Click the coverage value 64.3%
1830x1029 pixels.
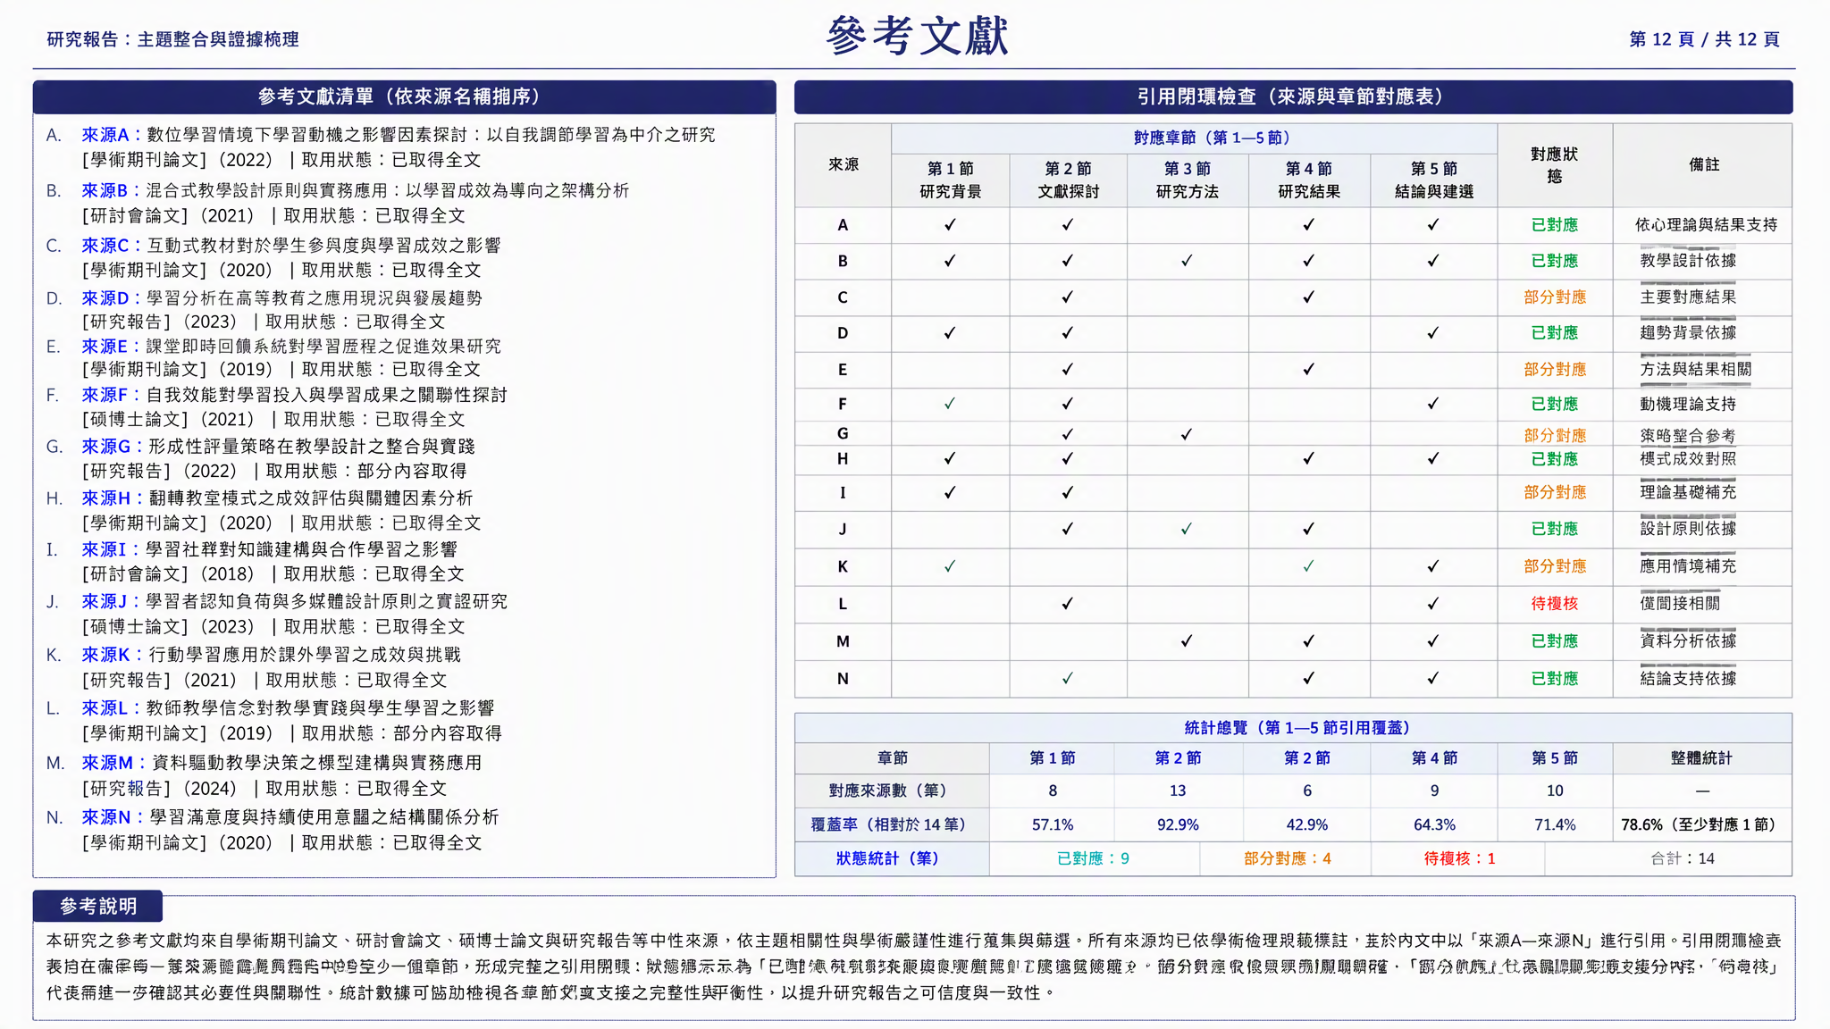pyautogui.click(x=1434, y=824)
